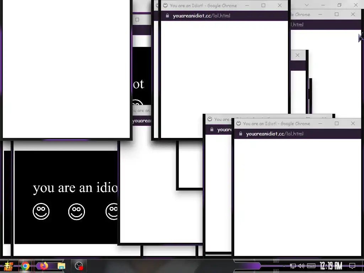Click the 12:19 AM taskbar clock

pos(331,266)
